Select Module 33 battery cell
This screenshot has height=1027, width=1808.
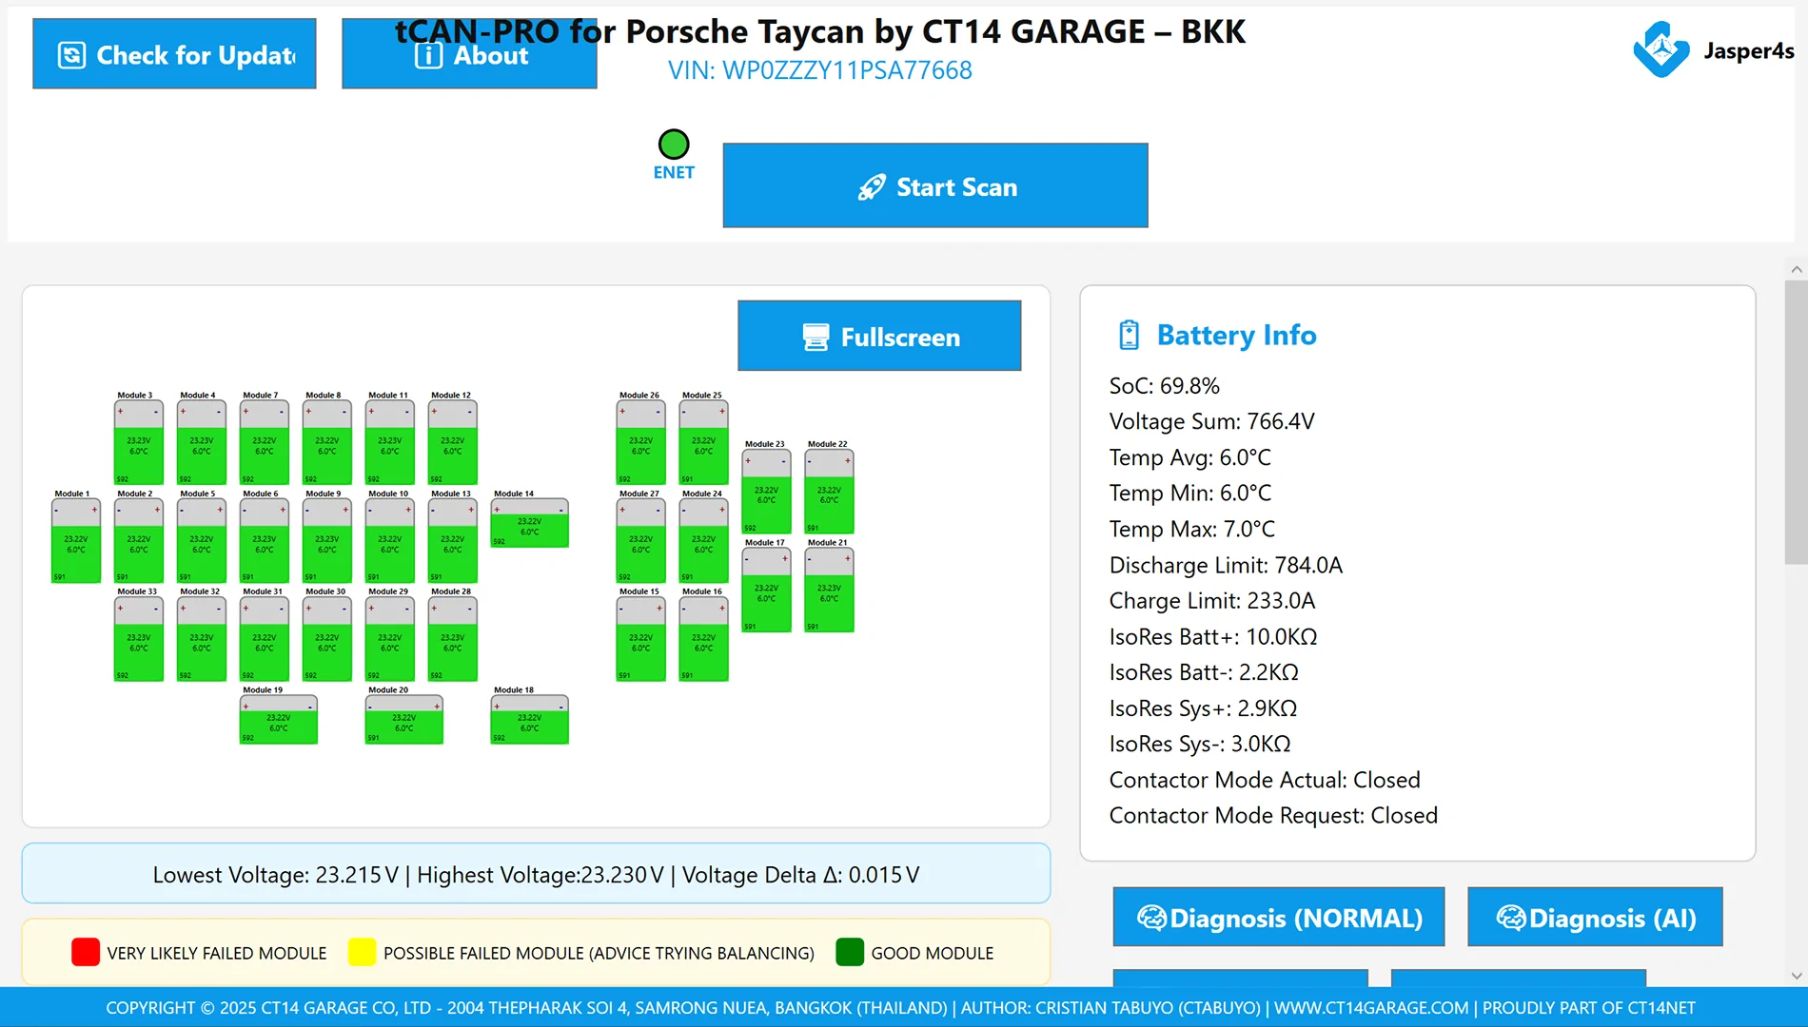click(139, 639)
